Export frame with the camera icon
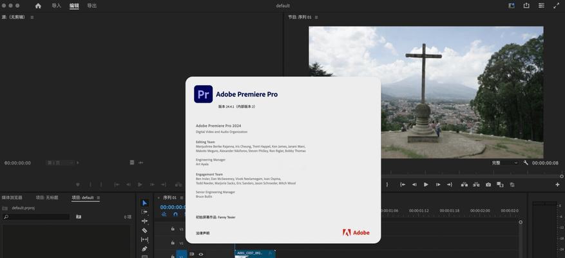Screen dimensions: 565x258 (x=488, y=184)
